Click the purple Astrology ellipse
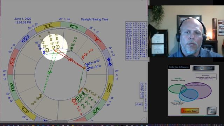Image resolution: width=224 pixels, height=126 pixels. (x=196, y=90)
